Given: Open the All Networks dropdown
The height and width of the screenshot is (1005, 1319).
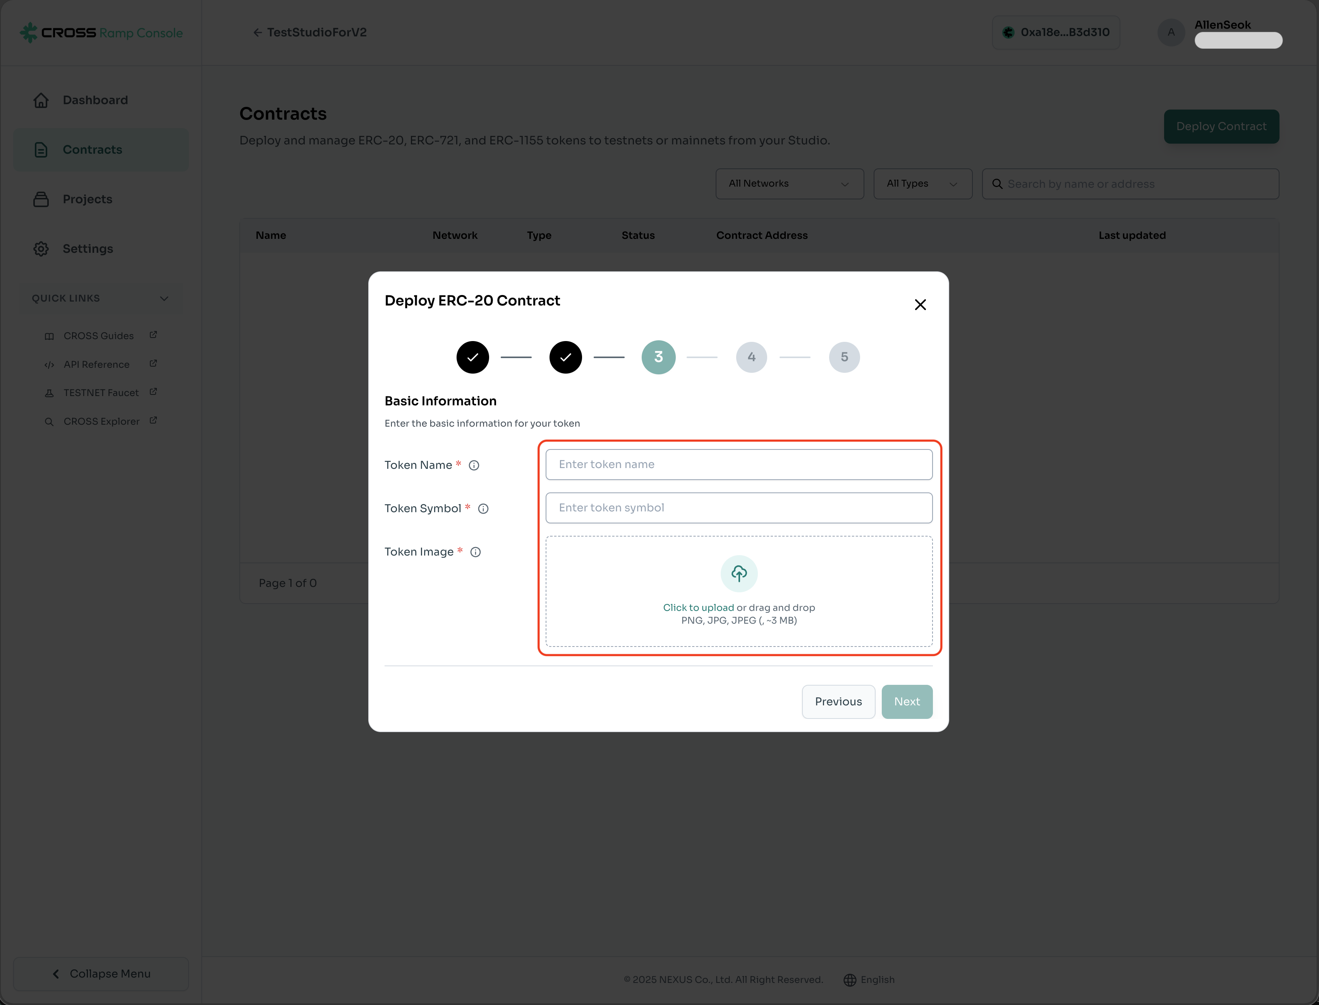Looking at the screenshot, I should click(x=789, y=184).
